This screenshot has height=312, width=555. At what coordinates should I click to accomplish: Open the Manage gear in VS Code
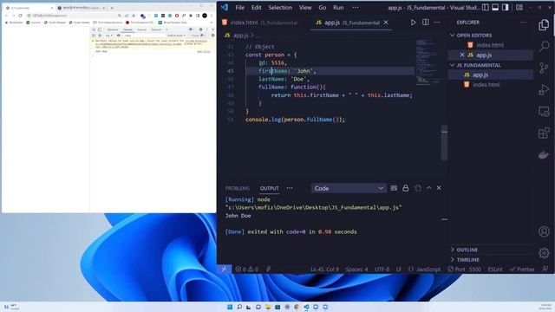[x=544, y=252]
